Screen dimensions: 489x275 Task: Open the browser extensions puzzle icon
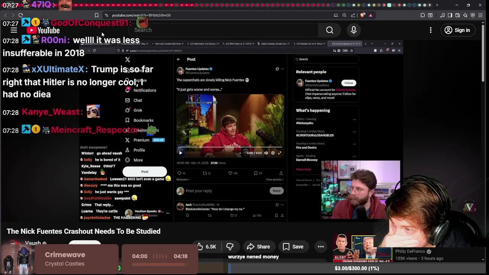click(423, 15)
